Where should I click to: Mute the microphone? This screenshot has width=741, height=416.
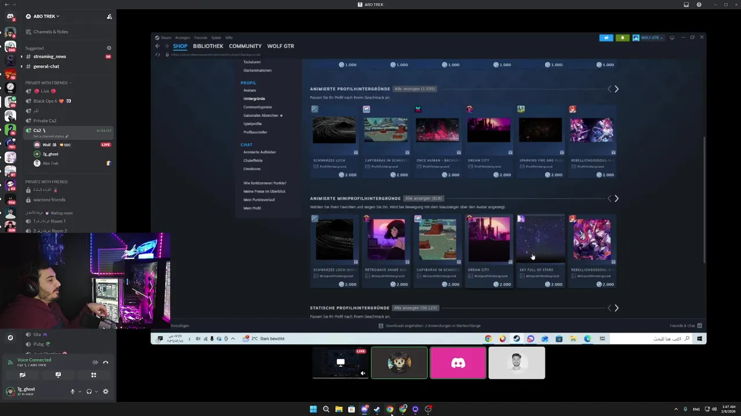tap(72, 391)
